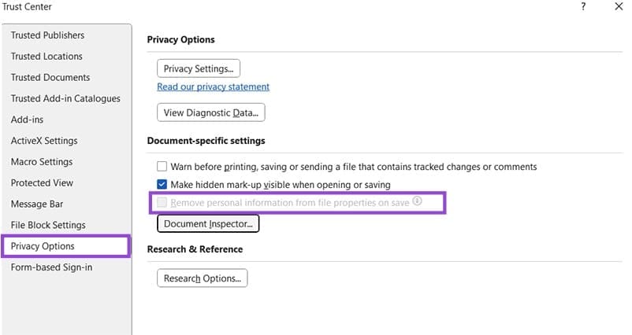Open Macro Settings category
Viewport: 632px width, 335px height.
[x=42, y=162]
